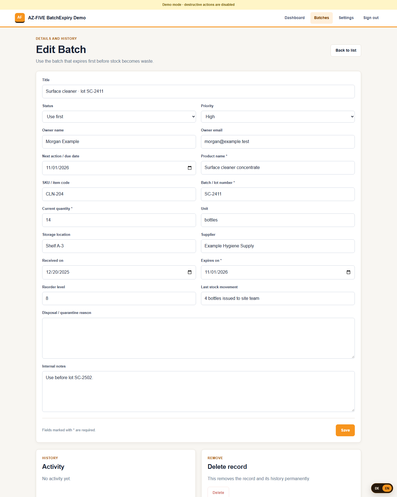Open calendar picker for Received on
The width and height of the screenshot is (397, 497).
coord(190,272)
